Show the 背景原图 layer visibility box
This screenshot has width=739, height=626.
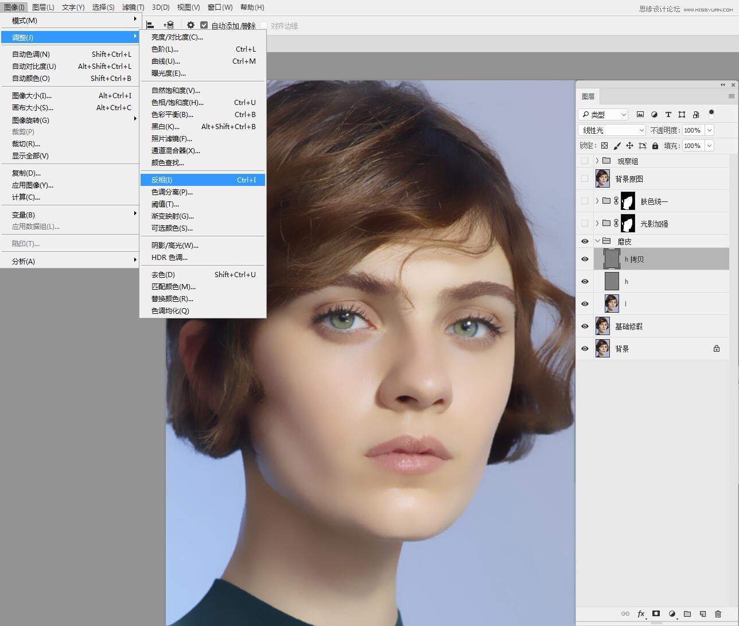tap(585, 178)
